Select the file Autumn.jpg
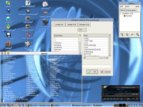Viewport: 143px width, 107px height. tap(96, 52)
